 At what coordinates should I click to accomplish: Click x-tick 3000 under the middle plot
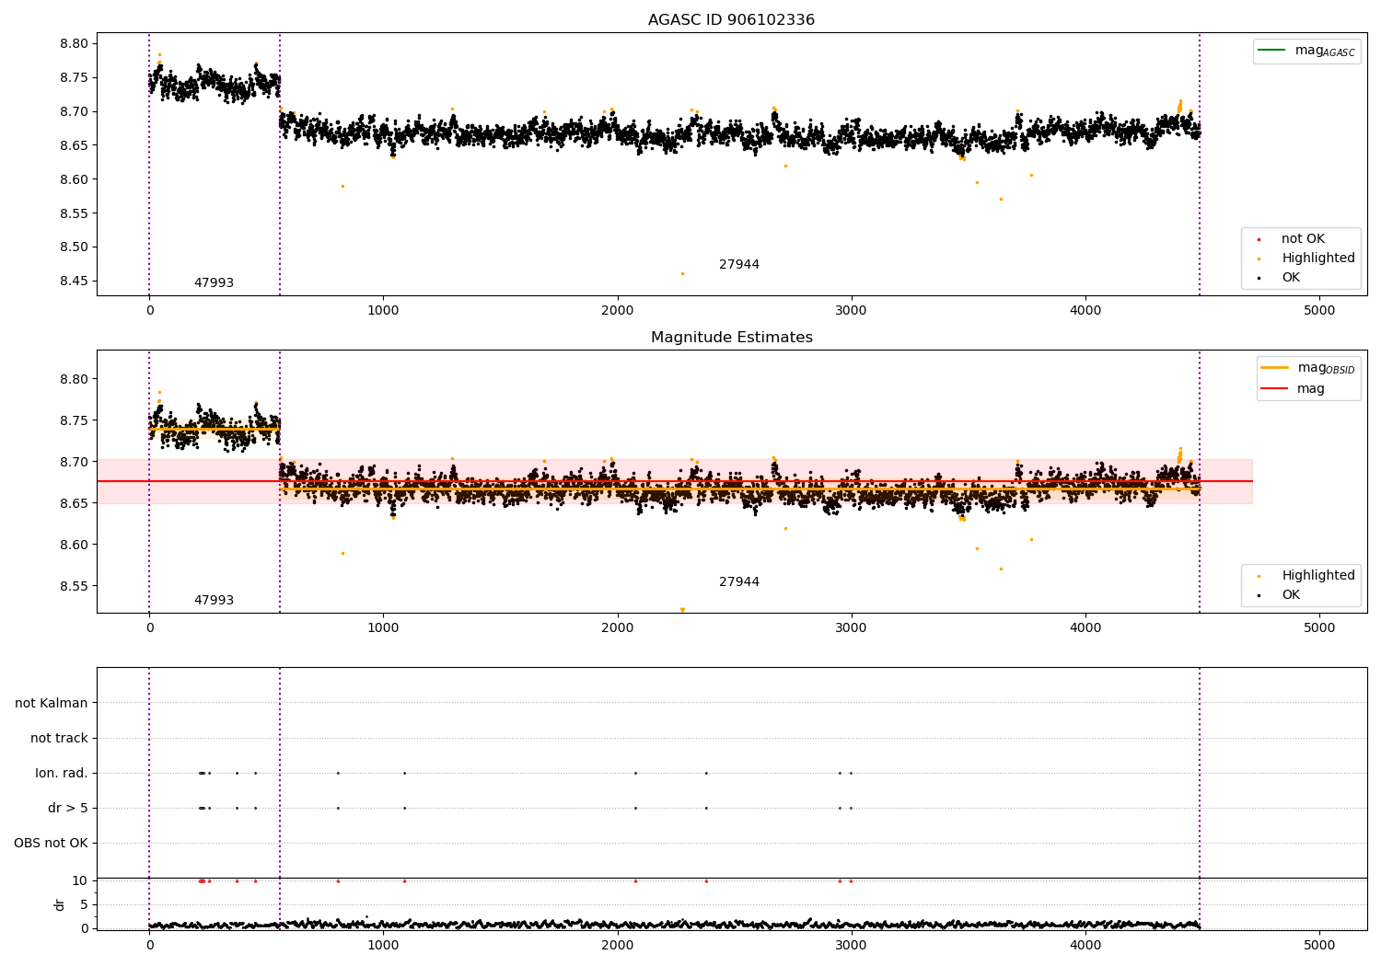(851, 627)
